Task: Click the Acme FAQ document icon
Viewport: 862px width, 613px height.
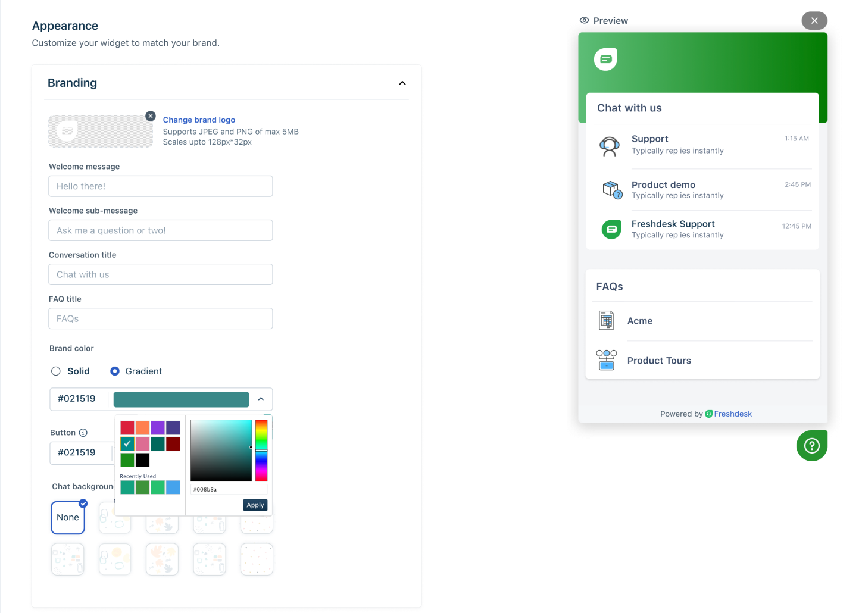Action: (606, 320)
